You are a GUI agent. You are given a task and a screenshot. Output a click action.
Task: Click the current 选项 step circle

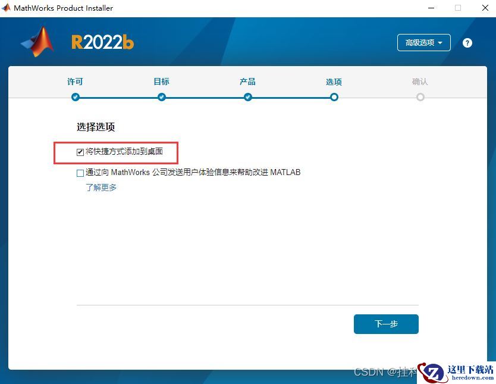[334, 97]
